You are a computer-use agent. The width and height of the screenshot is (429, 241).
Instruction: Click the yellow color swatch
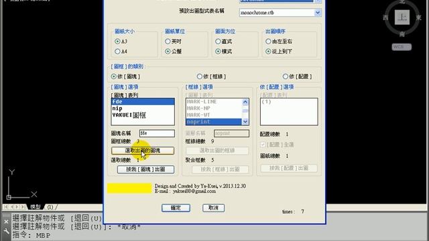point(129,188)
